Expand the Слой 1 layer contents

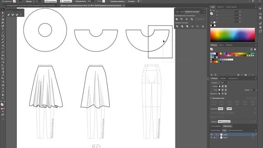click(x=218, y=137)
